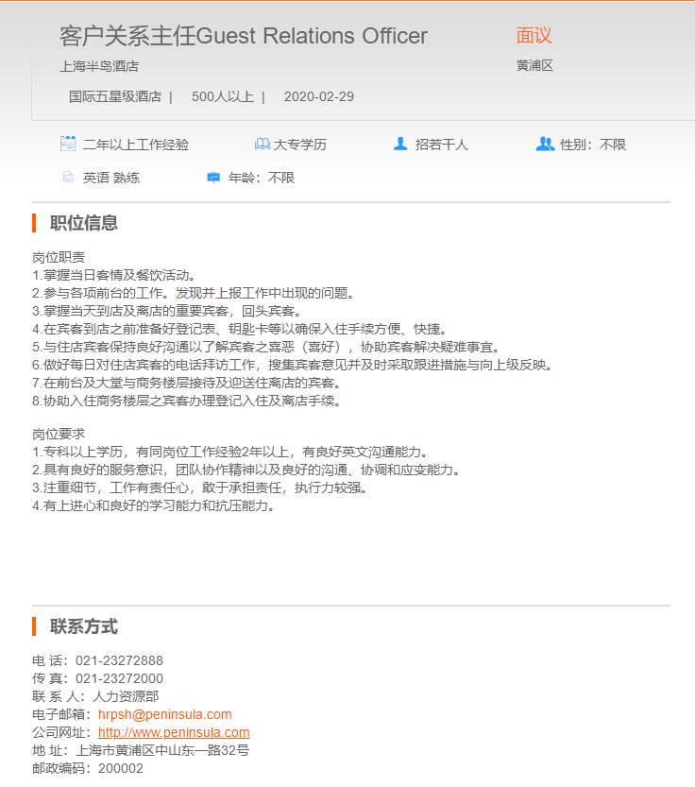Viewport: 695px width, 787px height.
Task: Click the calendar icon beside work experience
Action: tap(68, 144)
